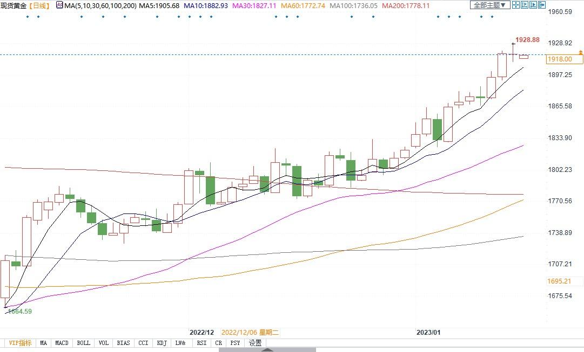This screenshot has height=352, width=584.
Task: Open the 全部主题 dropdown
Action: point(490,5)
